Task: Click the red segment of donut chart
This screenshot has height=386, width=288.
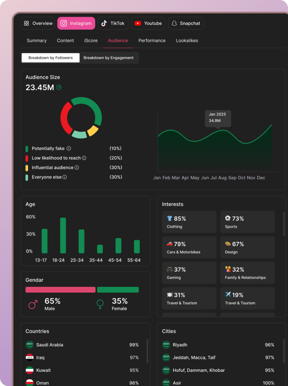Action: [65, 118]
